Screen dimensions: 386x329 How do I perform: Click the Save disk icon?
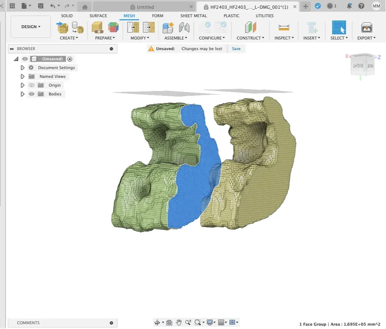click(41, 6)
